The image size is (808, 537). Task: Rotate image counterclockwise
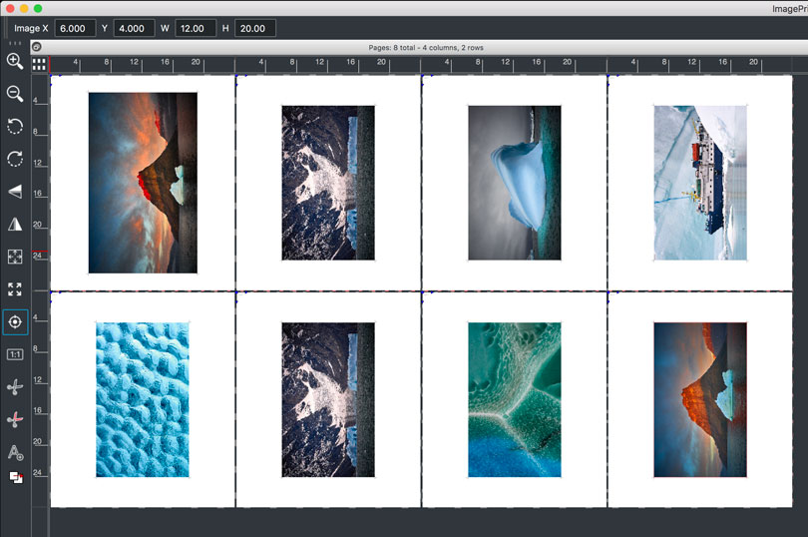(14, 127)
